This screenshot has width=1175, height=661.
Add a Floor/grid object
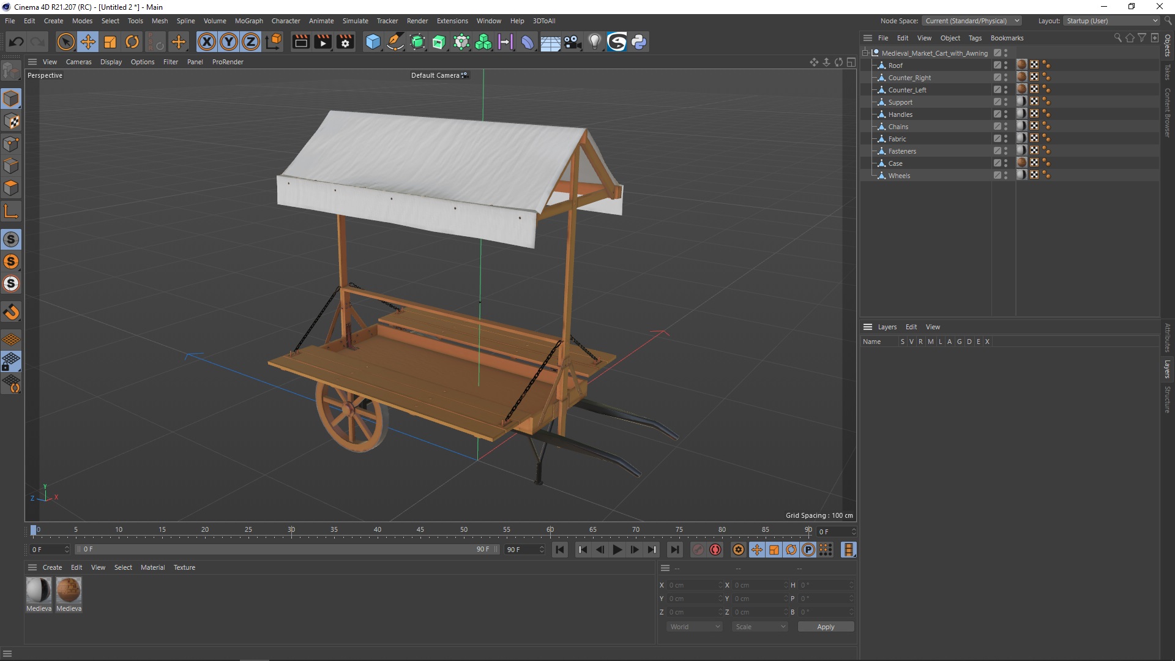tap(550, 42)
